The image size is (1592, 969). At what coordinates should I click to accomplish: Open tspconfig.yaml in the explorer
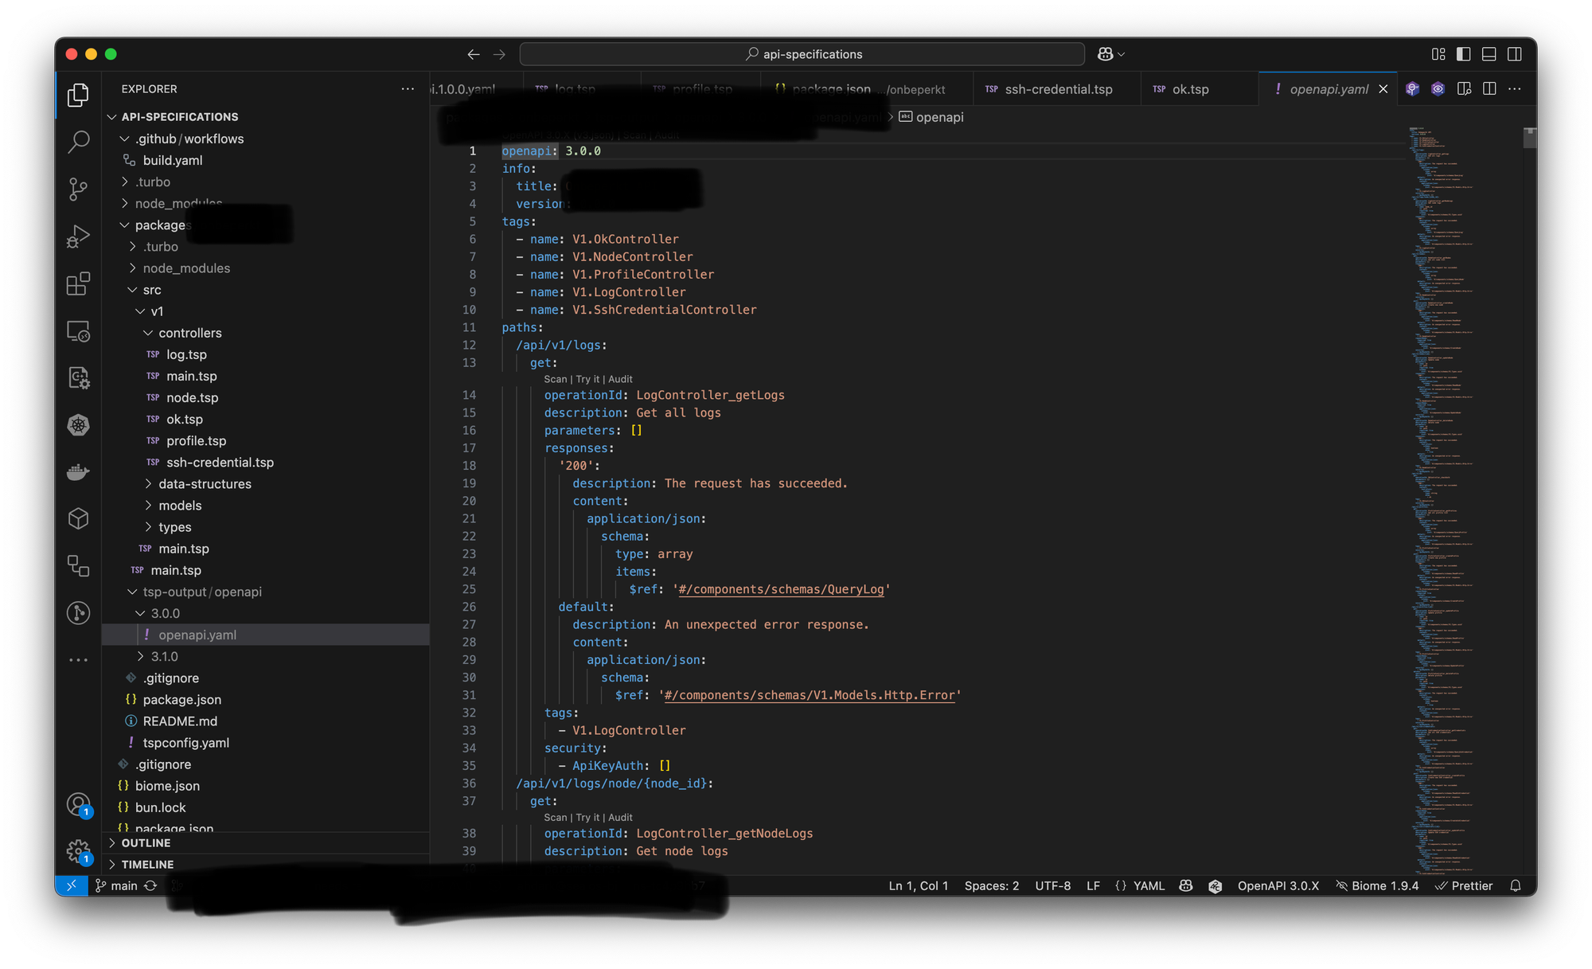click(185, 743)
